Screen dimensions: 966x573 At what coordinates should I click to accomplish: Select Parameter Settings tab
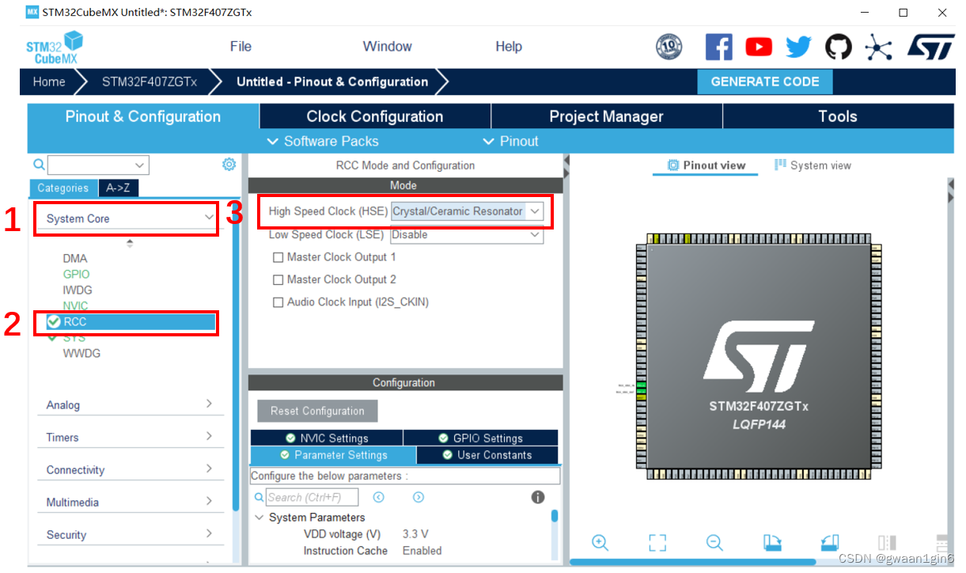point(333,455)
